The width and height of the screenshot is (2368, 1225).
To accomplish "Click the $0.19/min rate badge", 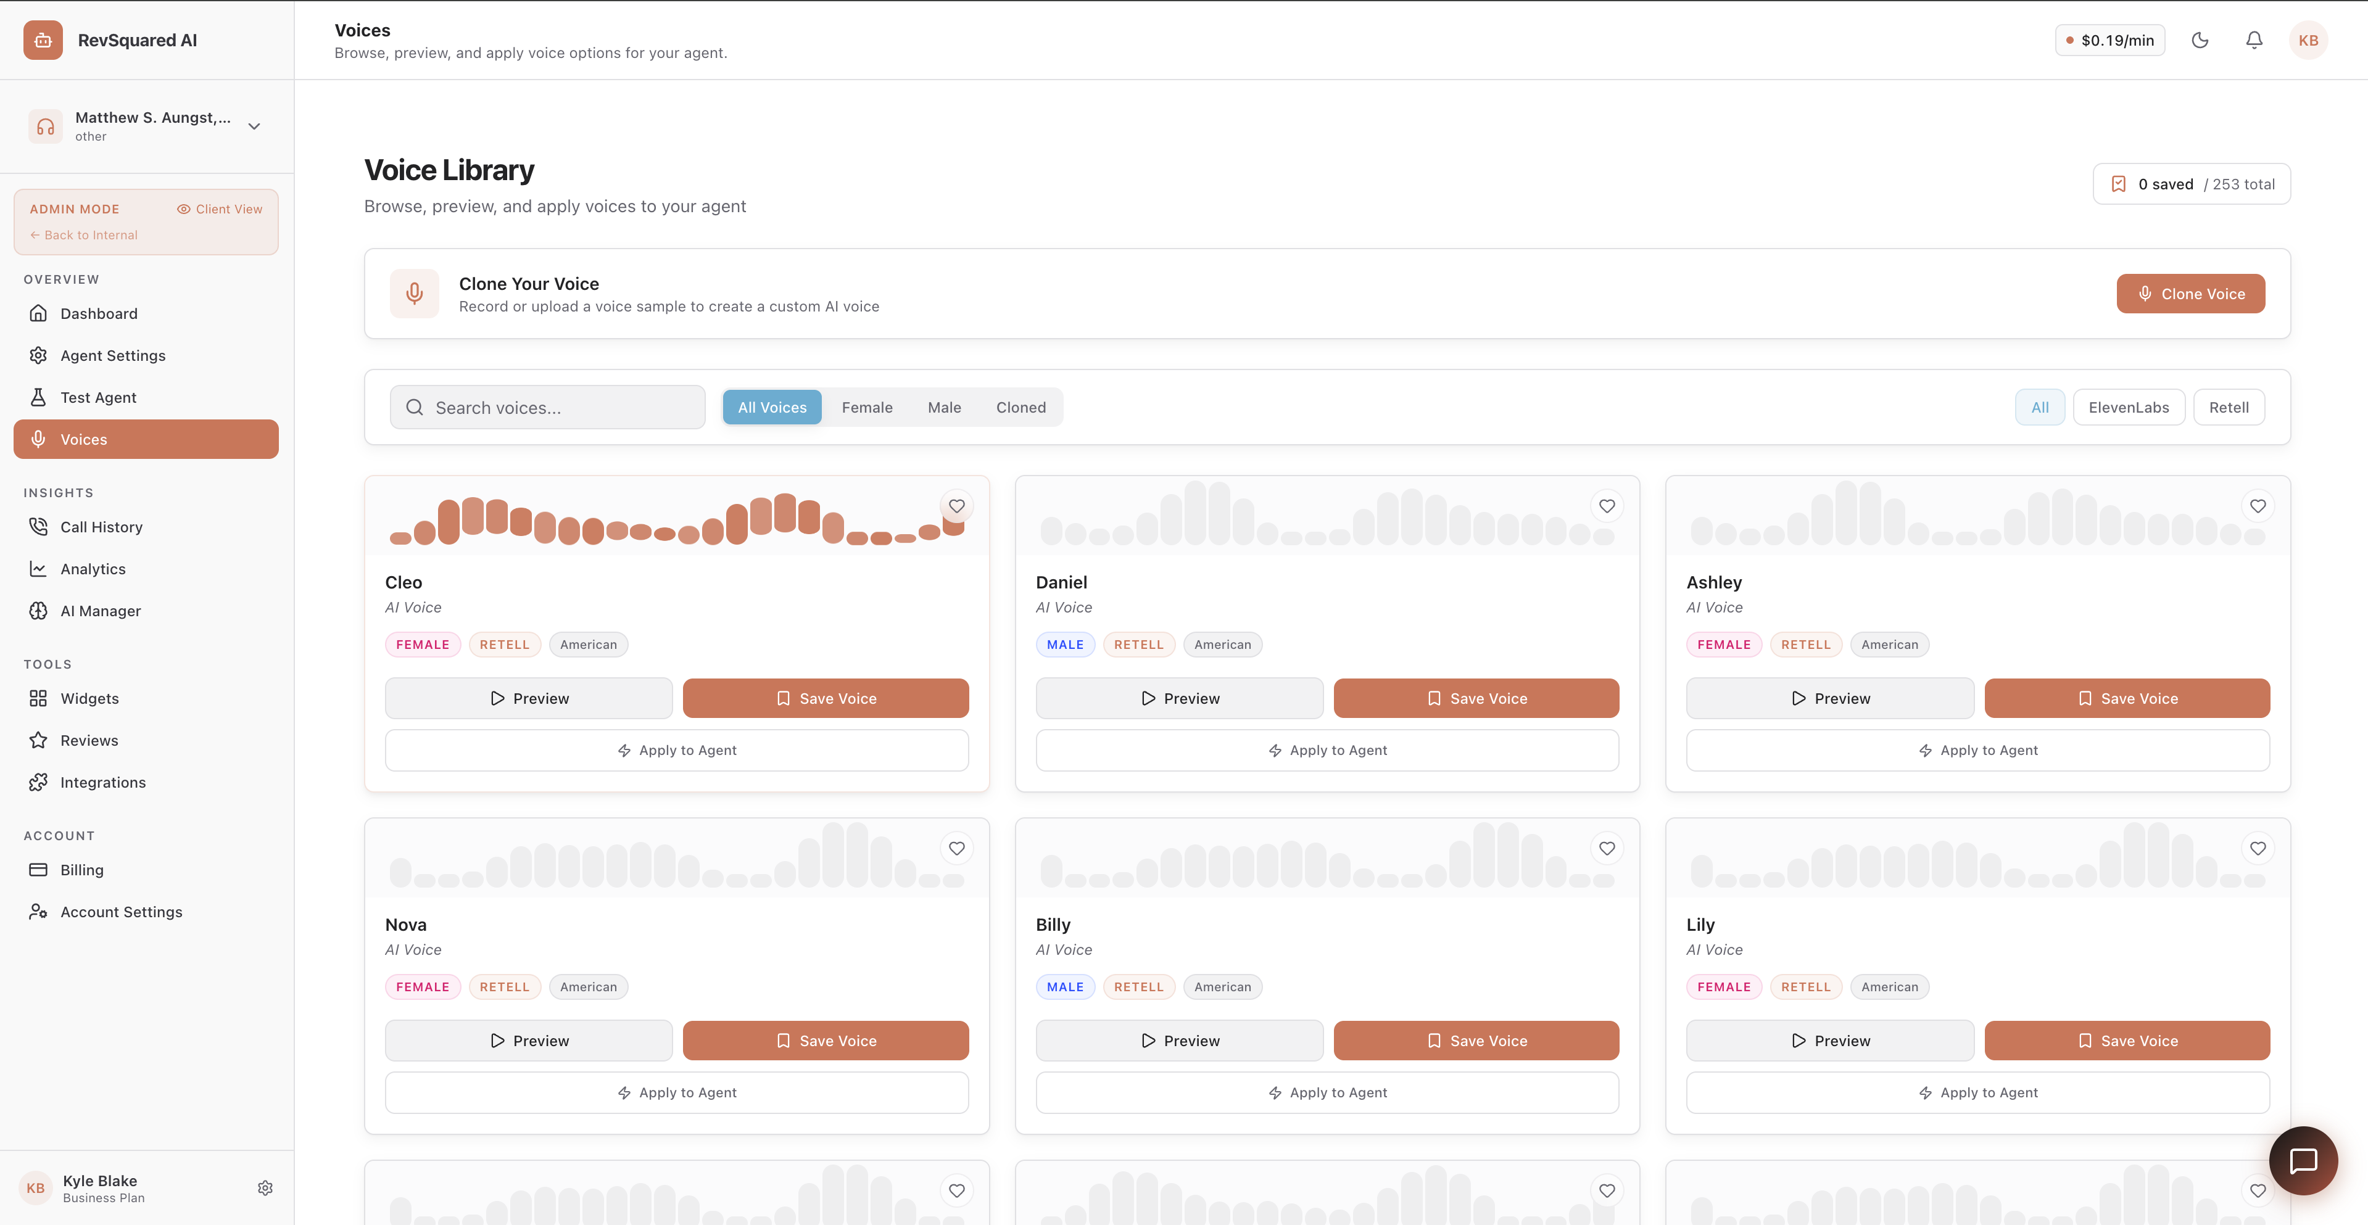I will tap(2109, 41).
